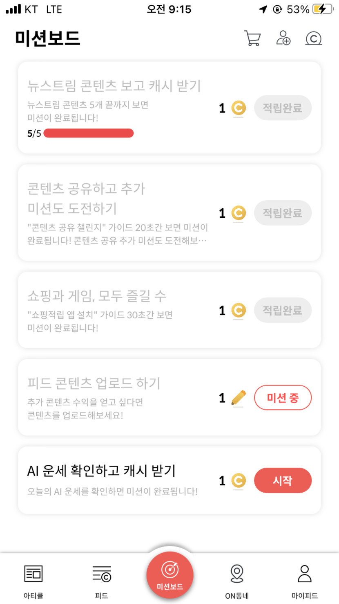Viewport: 339px width, 604px height.
Task: Tap the gold coin on AI 운세 mission
Action: click(x=239, y=480)
